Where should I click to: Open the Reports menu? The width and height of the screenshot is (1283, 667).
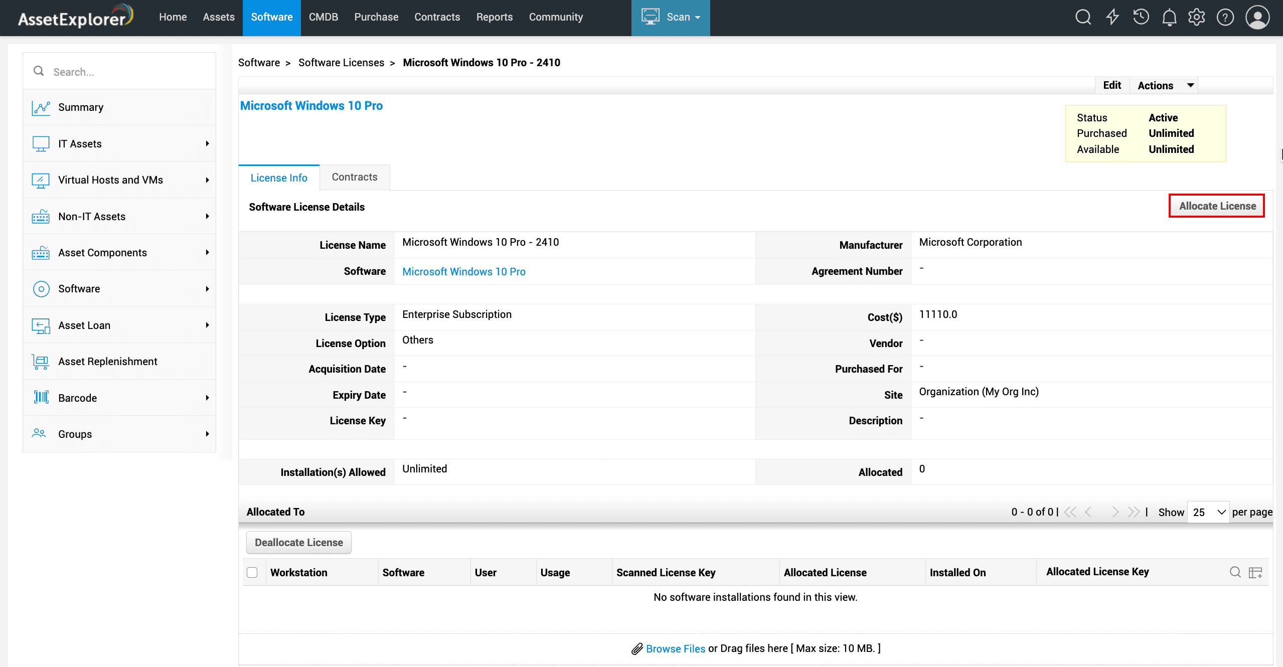pyautogui.click(x=494, y=18)
